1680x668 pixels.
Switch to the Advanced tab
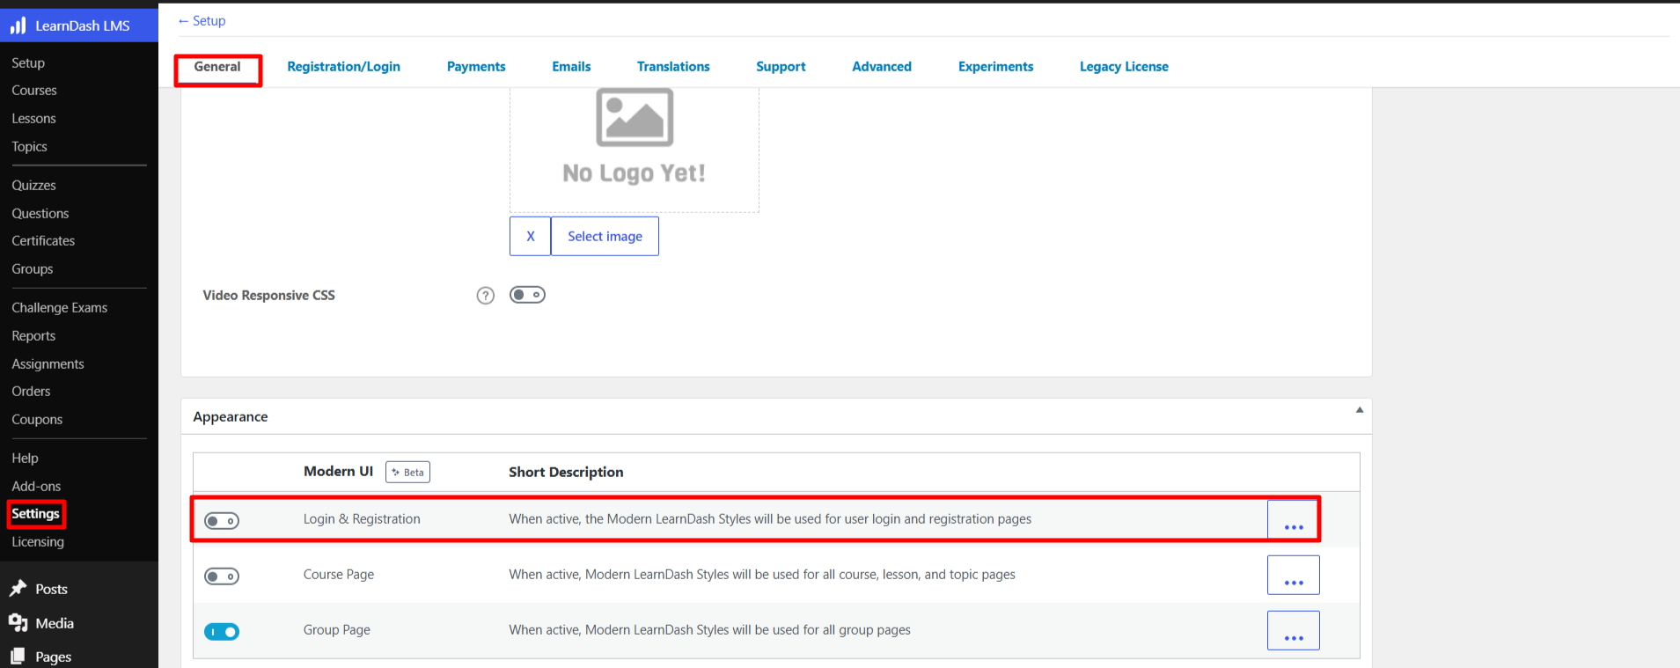(x=882, y=67)
